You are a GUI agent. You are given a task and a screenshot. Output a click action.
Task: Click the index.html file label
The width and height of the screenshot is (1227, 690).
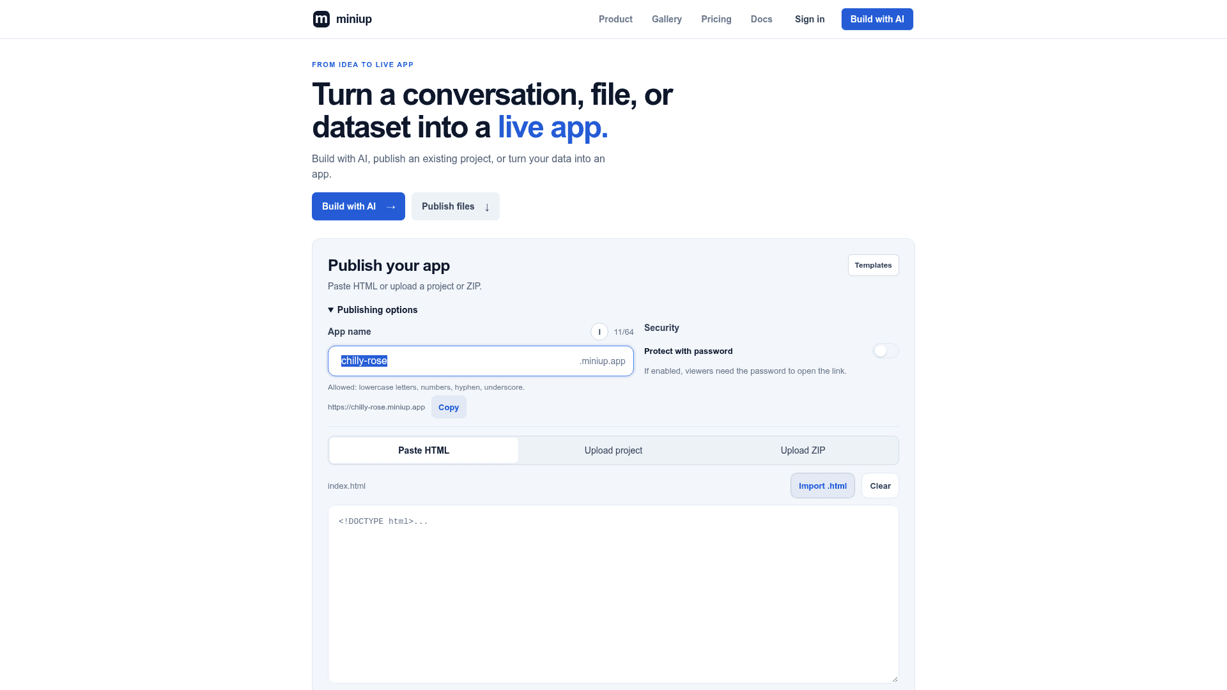[346, 486]
